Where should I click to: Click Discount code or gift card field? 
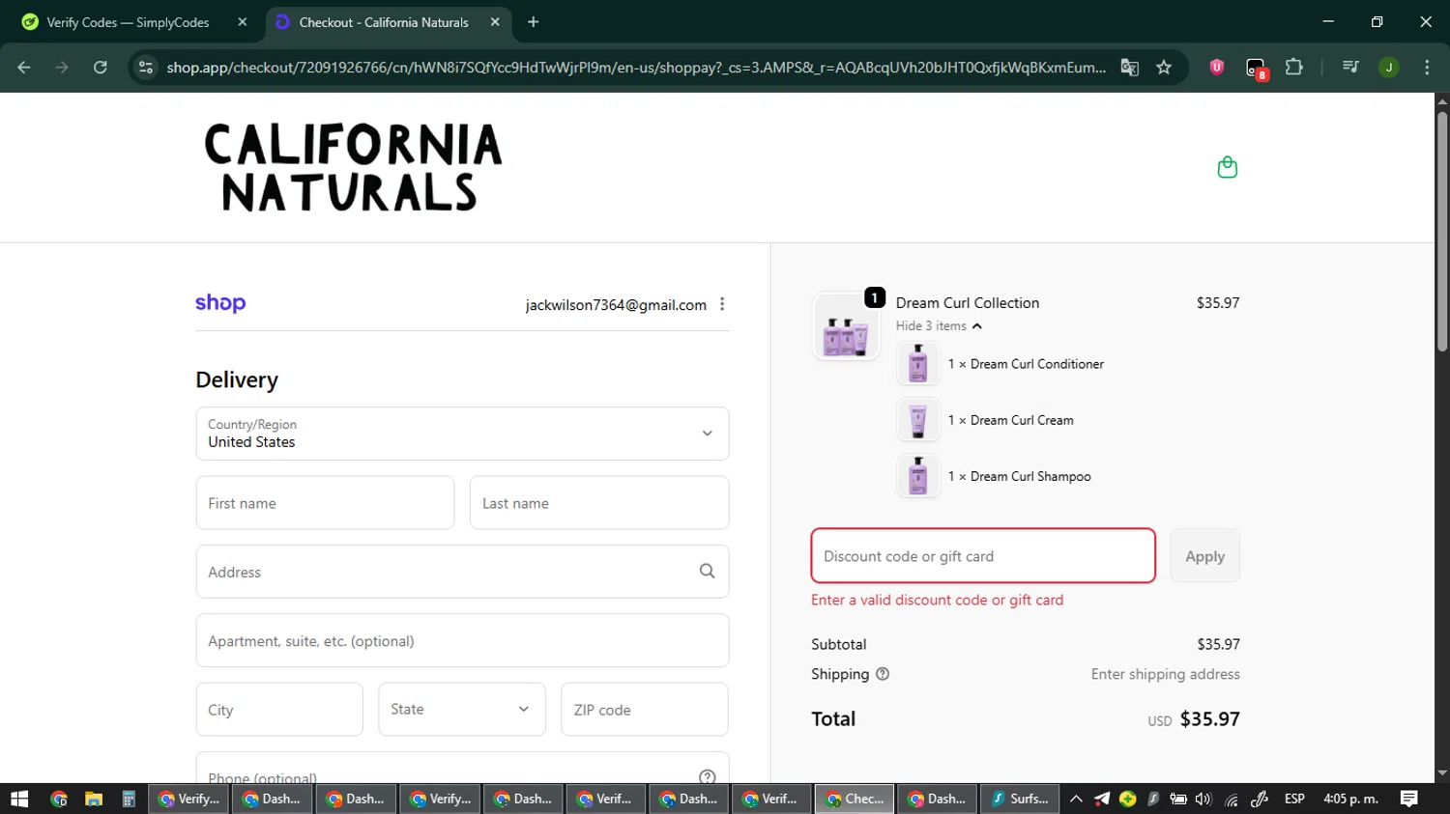click(983, 556)
